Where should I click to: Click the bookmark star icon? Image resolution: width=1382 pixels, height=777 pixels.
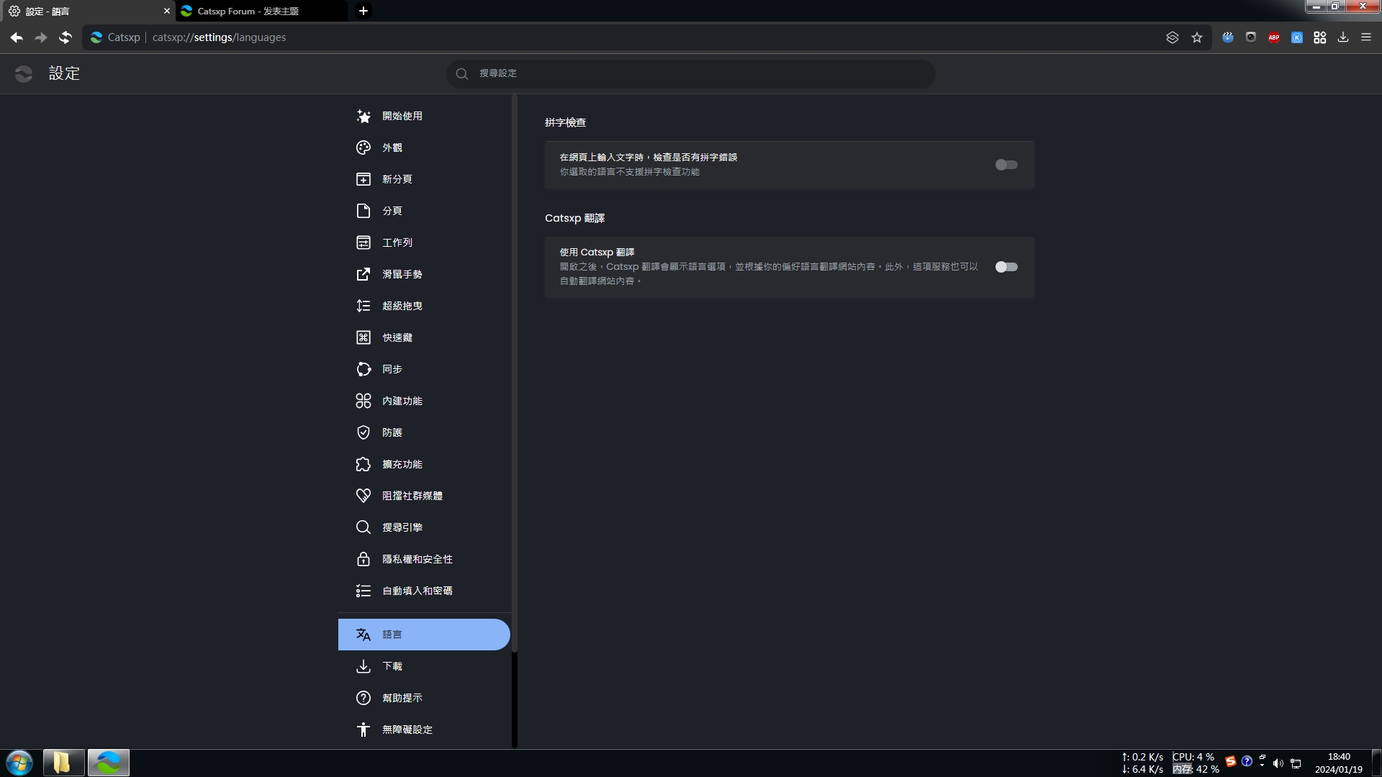pyautogui.click(x=1196, y=37)
